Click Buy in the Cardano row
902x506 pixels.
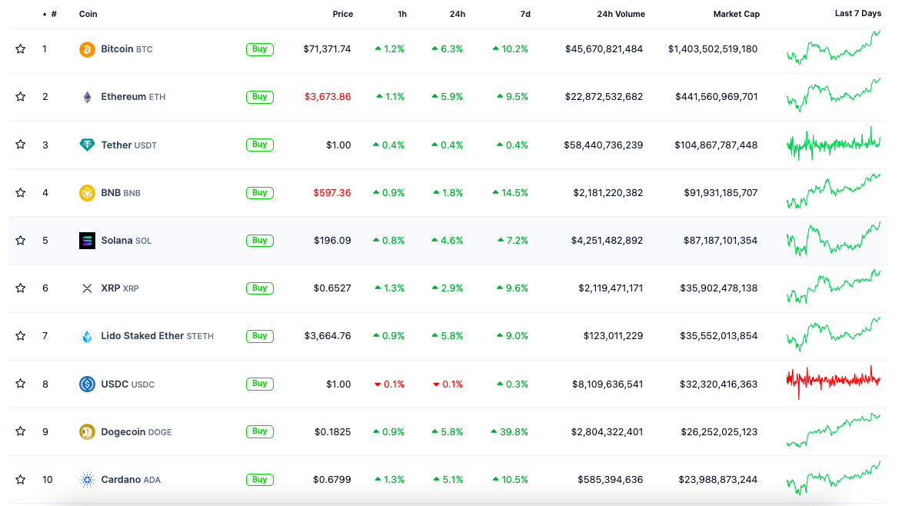tap(259, 480)
